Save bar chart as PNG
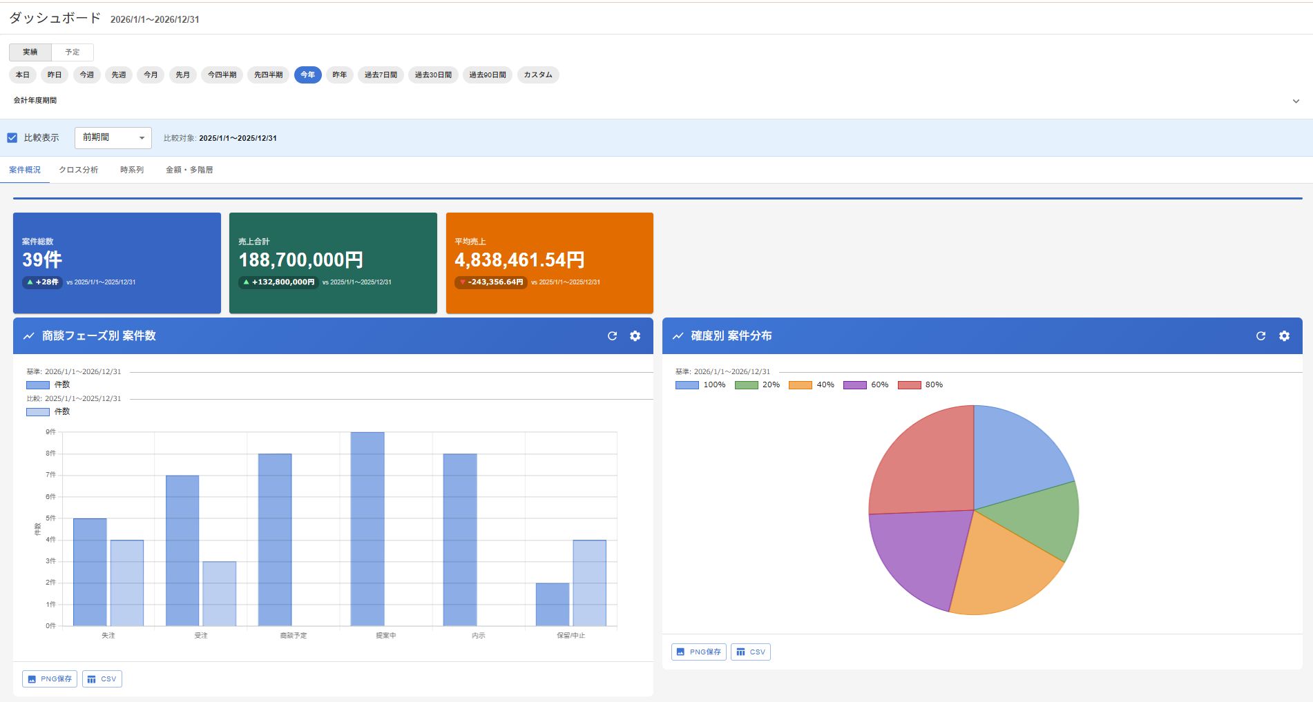 [x=50, y=679]
